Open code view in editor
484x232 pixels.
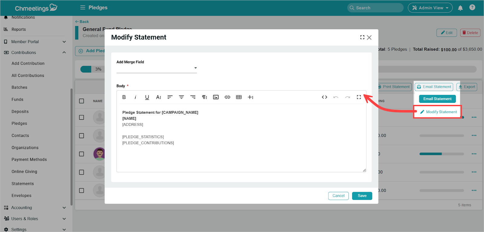[324, 97]
